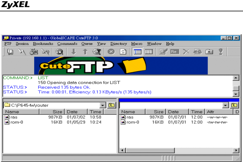Click the 'Received 135 bytes Ok.' log line
This screenshot has height=162, width=243.
coord(64,87)
